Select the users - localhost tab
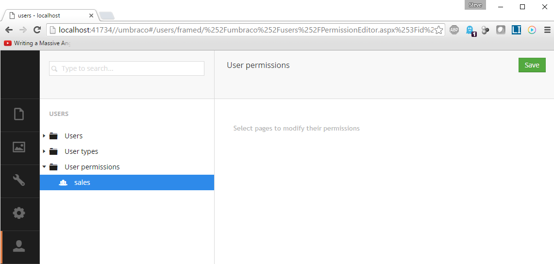 click(x=50, y=16)
